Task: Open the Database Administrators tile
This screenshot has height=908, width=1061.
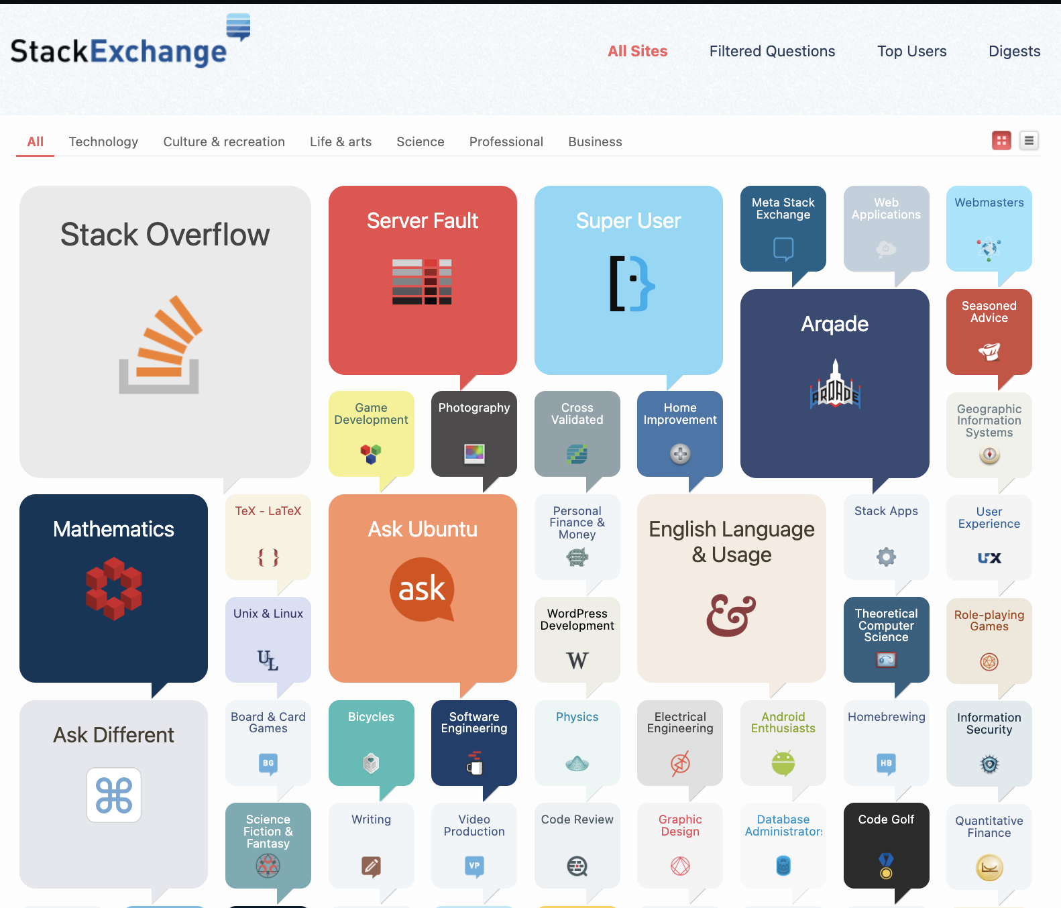Action: tap(783, 846)
